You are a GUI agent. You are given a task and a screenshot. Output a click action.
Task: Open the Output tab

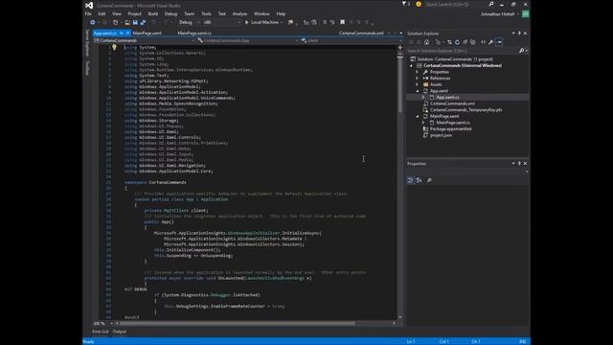coord(119,332)
